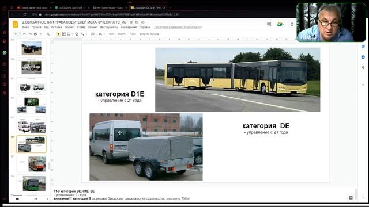Image resolution: width=369 pixels, height=207 pixels.
Task: Start a Google Meet call icon
Action: 280,24
